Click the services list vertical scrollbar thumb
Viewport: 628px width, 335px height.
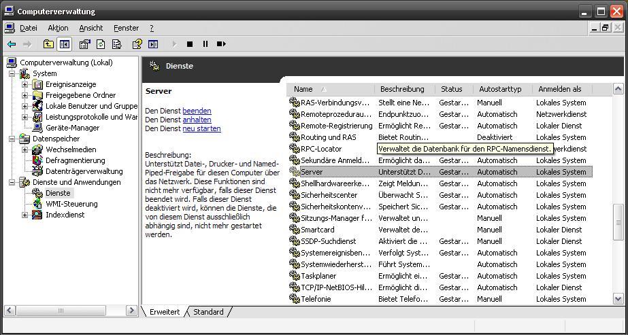pyautogui.click(x=618, y=222)
